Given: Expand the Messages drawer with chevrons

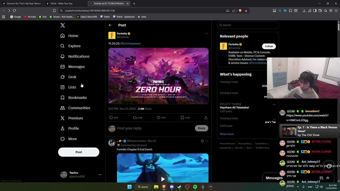Looking at the screenshot, I should pos(328,178).
